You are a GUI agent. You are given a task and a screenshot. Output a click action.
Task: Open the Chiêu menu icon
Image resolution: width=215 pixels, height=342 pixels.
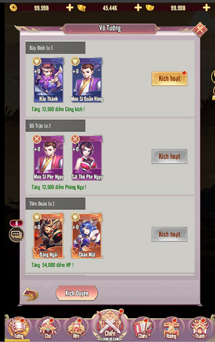(x=143, y=329)
